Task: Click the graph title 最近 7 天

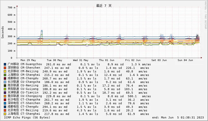Action: (104, 6)
